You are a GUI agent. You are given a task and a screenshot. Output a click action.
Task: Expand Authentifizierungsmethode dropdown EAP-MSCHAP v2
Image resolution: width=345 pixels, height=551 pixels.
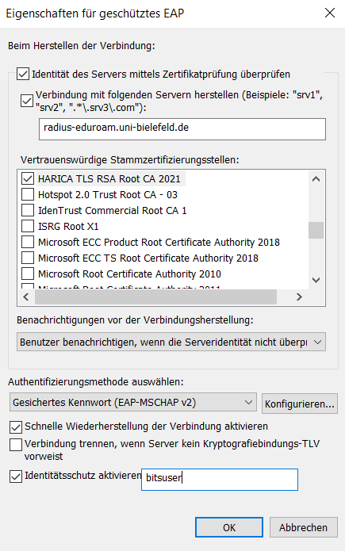pos(133,403)
